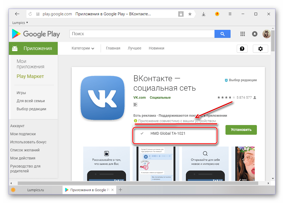Click the Социальные category link

(160, 98)
